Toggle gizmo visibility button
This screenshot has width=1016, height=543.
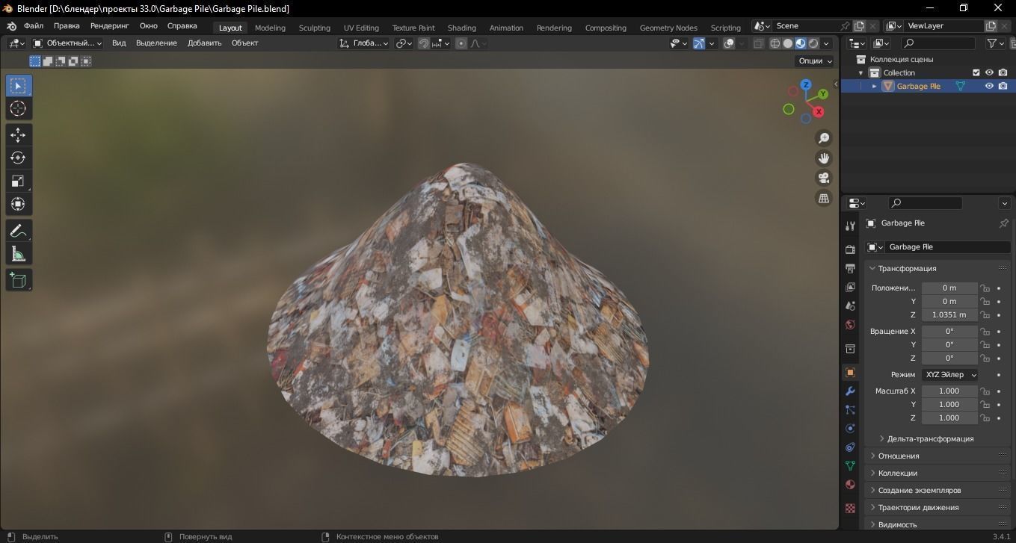click(x=699, y=43)
